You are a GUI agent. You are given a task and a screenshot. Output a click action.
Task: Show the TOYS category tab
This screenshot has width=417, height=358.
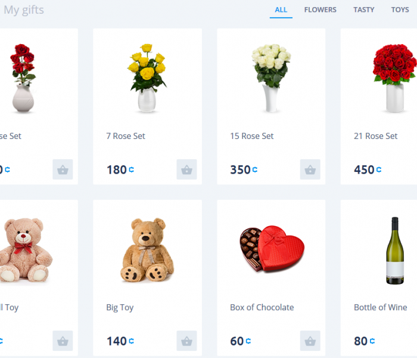coord(400,10)
